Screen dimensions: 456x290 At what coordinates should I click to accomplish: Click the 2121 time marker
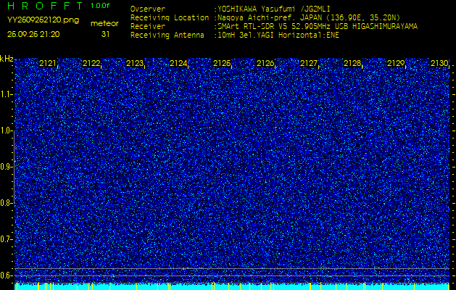48,63
